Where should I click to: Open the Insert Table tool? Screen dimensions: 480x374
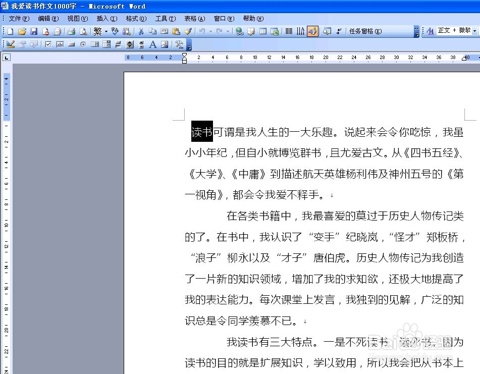pos(262,31)
